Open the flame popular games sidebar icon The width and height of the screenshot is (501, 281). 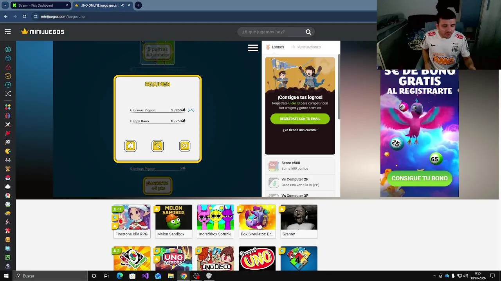tap(8, 67)
